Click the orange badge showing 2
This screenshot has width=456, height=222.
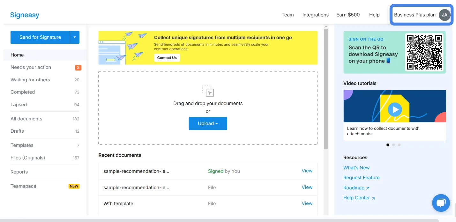pyautogui.click(x=78, y=67)
